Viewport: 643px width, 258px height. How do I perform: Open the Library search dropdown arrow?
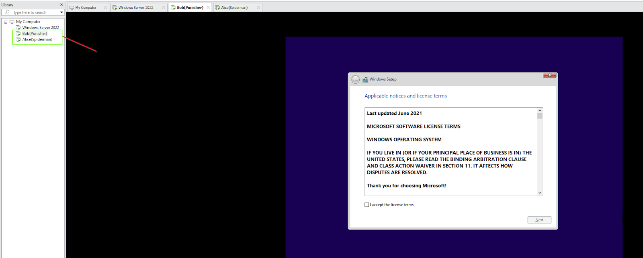point(61,12)
